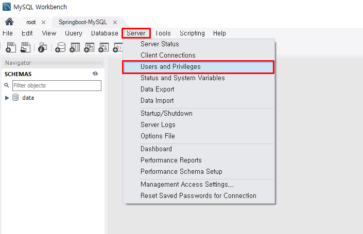363x234 pixels.
Task: Create a new SQL tab toolbar icon
Action: coord(11,47)
